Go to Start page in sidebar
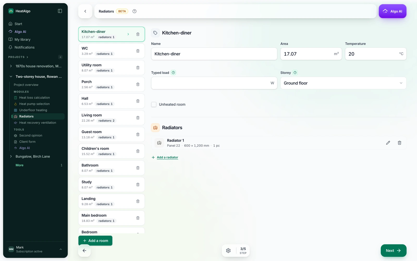Screen dimensions: 417x261 pos(18,24)
